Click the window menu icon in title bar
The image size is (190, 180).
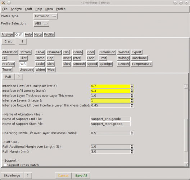click(3, 3)
